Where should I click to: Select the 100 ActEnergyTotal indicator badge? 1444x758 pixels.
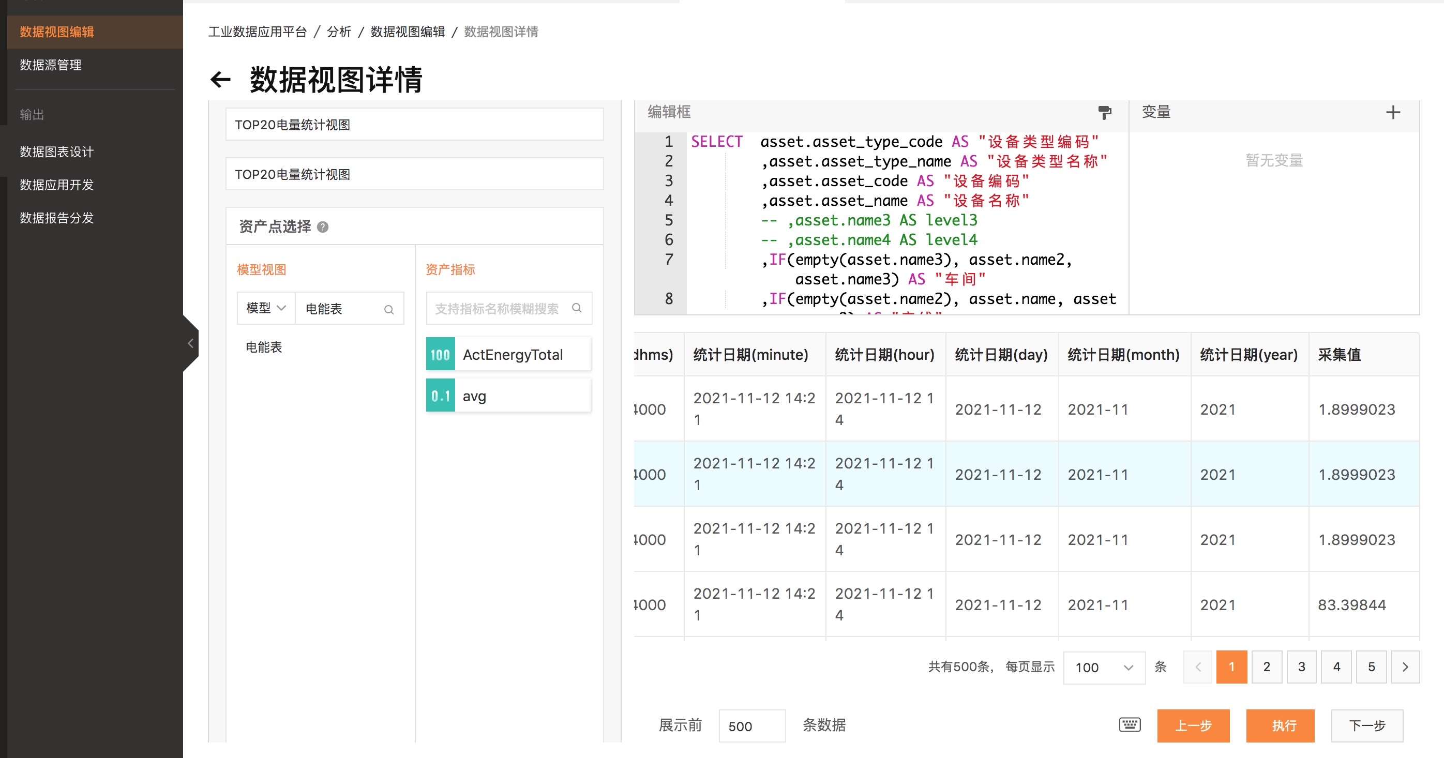[441, 354]
